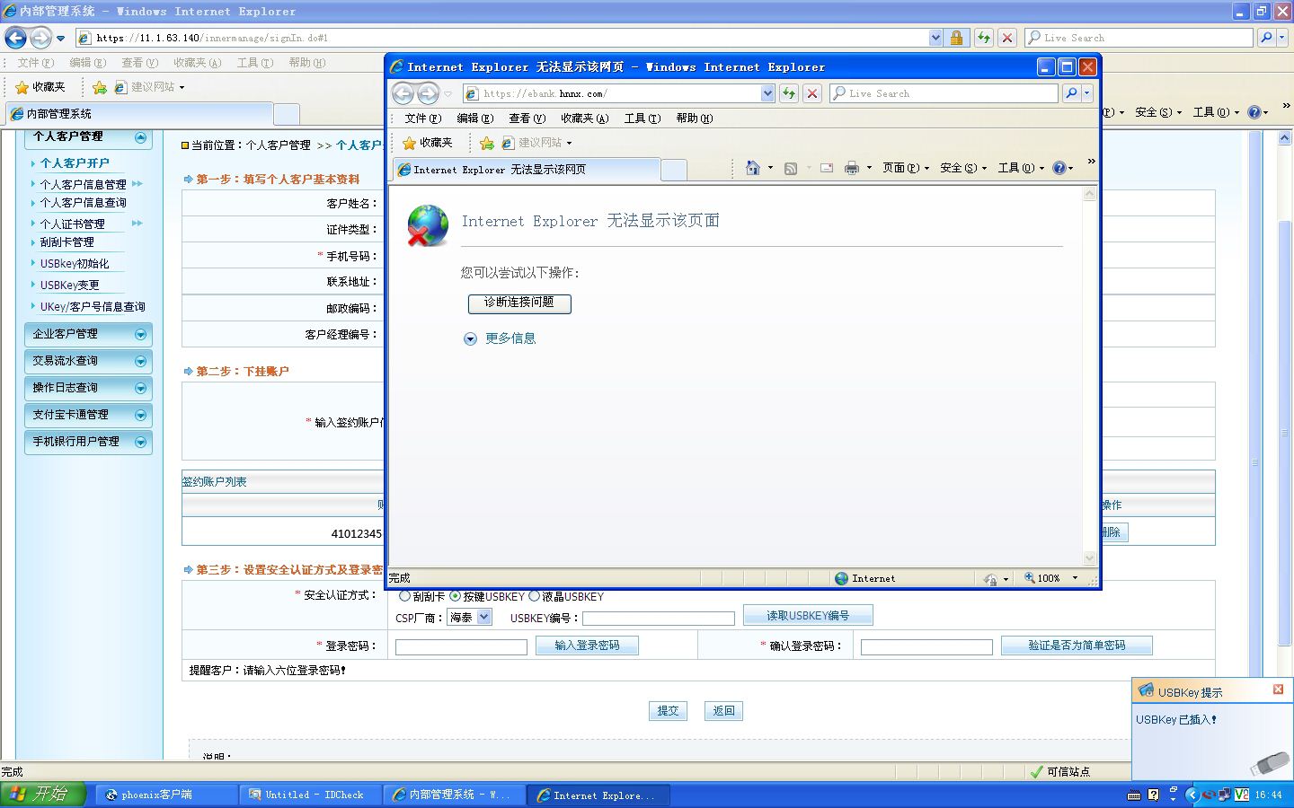Image resolution: width=1294 pixels, height=808 pixels.
Task: Select the 按键USBKEY radio option
Action: (455, 595)
